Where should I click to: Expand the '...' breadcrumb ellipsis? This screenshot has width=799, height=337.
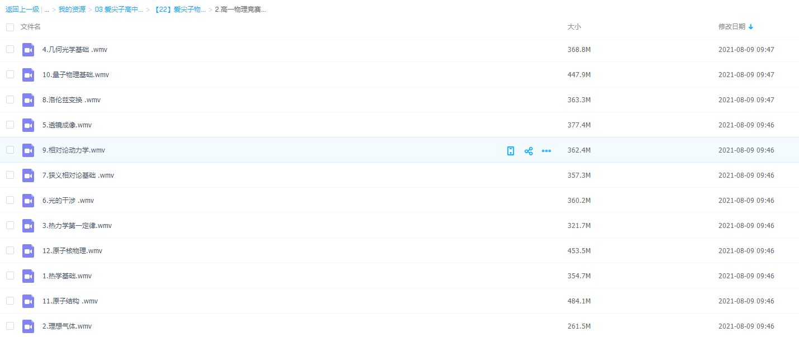pyautogui.click(x=47, y=10)
